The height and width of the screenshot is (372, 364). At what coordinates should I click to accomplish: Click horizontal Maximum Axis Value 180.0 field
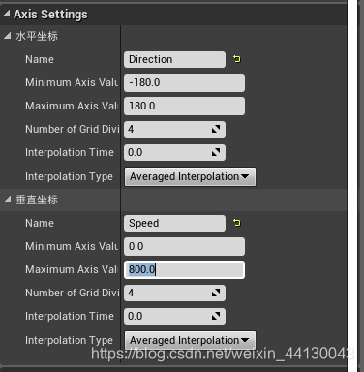[x=184, y=106]
